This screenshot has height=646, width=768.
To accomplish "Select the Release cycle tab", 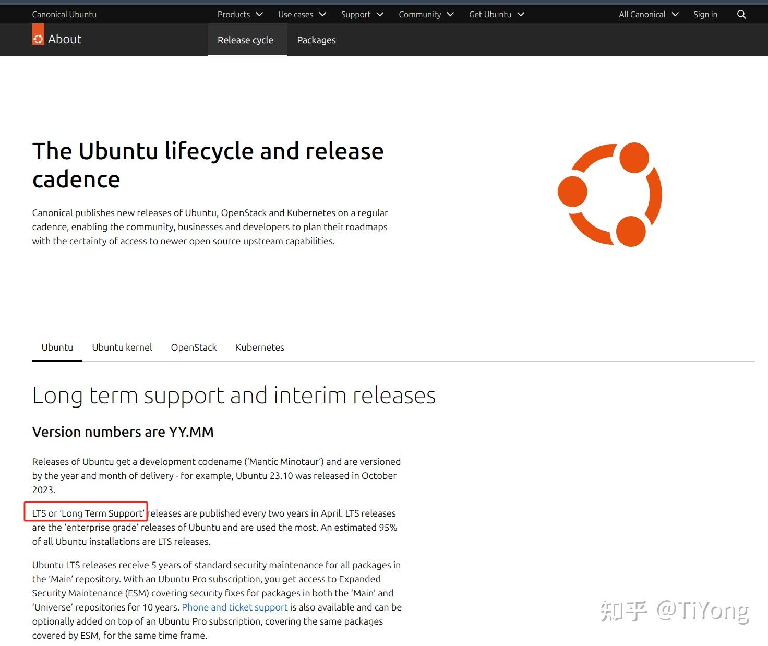I will pos(246,40).
